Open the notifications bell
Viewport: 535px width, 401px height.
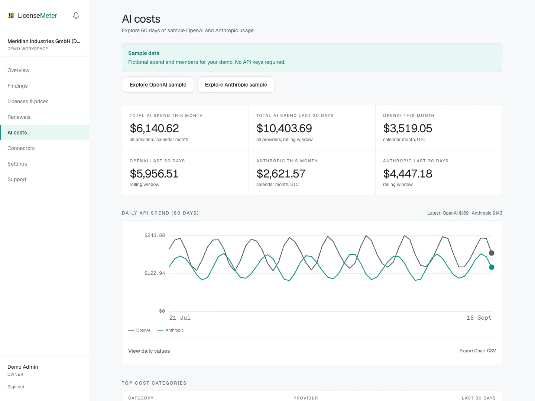(x=76, y=16)
